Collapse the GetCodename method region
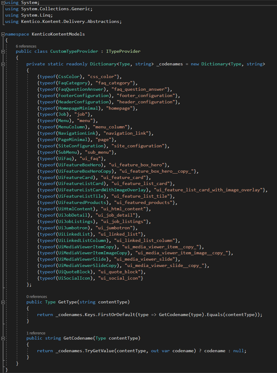277x373 pixels. (x=3, y=338)
